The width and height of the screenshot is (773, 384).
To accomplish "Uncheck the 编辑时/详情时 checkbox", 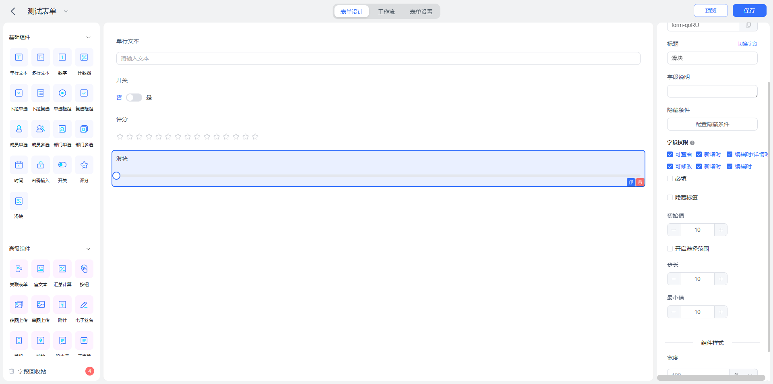I will (730, 154).
